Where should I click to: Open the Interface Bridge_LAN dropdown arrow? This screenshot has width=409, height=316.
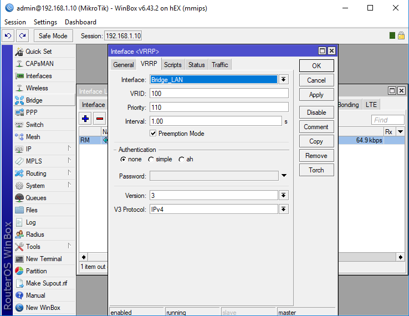(284, 80)
